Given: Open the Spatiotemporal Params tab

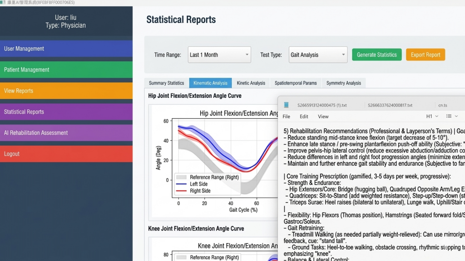Looking at the screenshot, I should pyautogui.click(x=296, y=83).
